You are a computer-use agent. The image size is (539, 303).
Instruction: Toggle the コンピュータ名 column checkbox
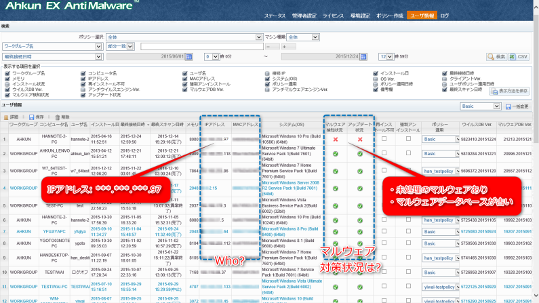coord(83,73)
